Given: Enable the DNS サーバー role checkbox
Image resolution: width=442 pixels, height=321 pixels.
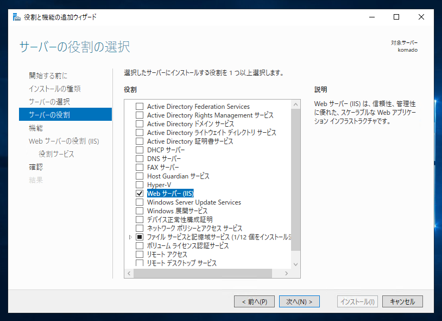Looking at the screenshot, I should (140, 159).
